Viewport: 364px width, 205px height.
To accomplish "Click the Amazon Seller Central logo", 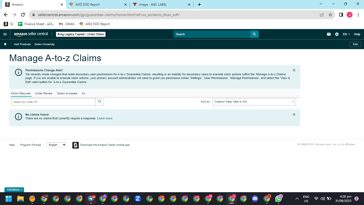I will tap(31, 34).
